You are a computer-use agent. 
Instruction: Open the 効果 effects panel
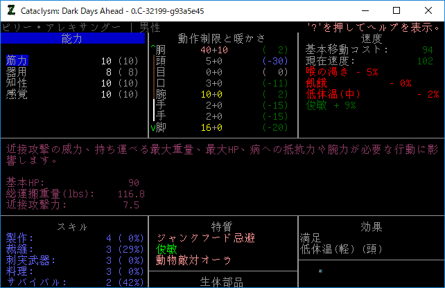coord(371,227)
